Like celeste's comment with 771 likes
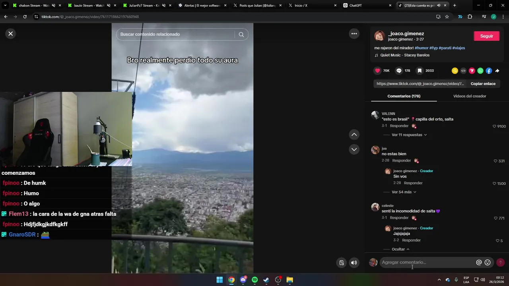The image size is (509, 286). pos(495,218)
